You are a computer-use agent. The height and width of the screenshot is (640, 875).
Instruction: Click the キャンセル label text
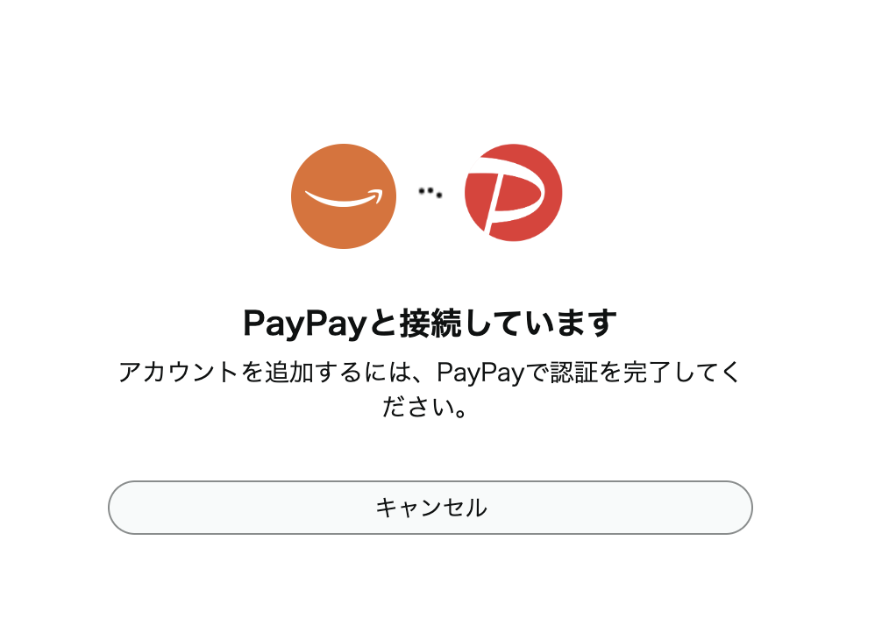(430, 508)
